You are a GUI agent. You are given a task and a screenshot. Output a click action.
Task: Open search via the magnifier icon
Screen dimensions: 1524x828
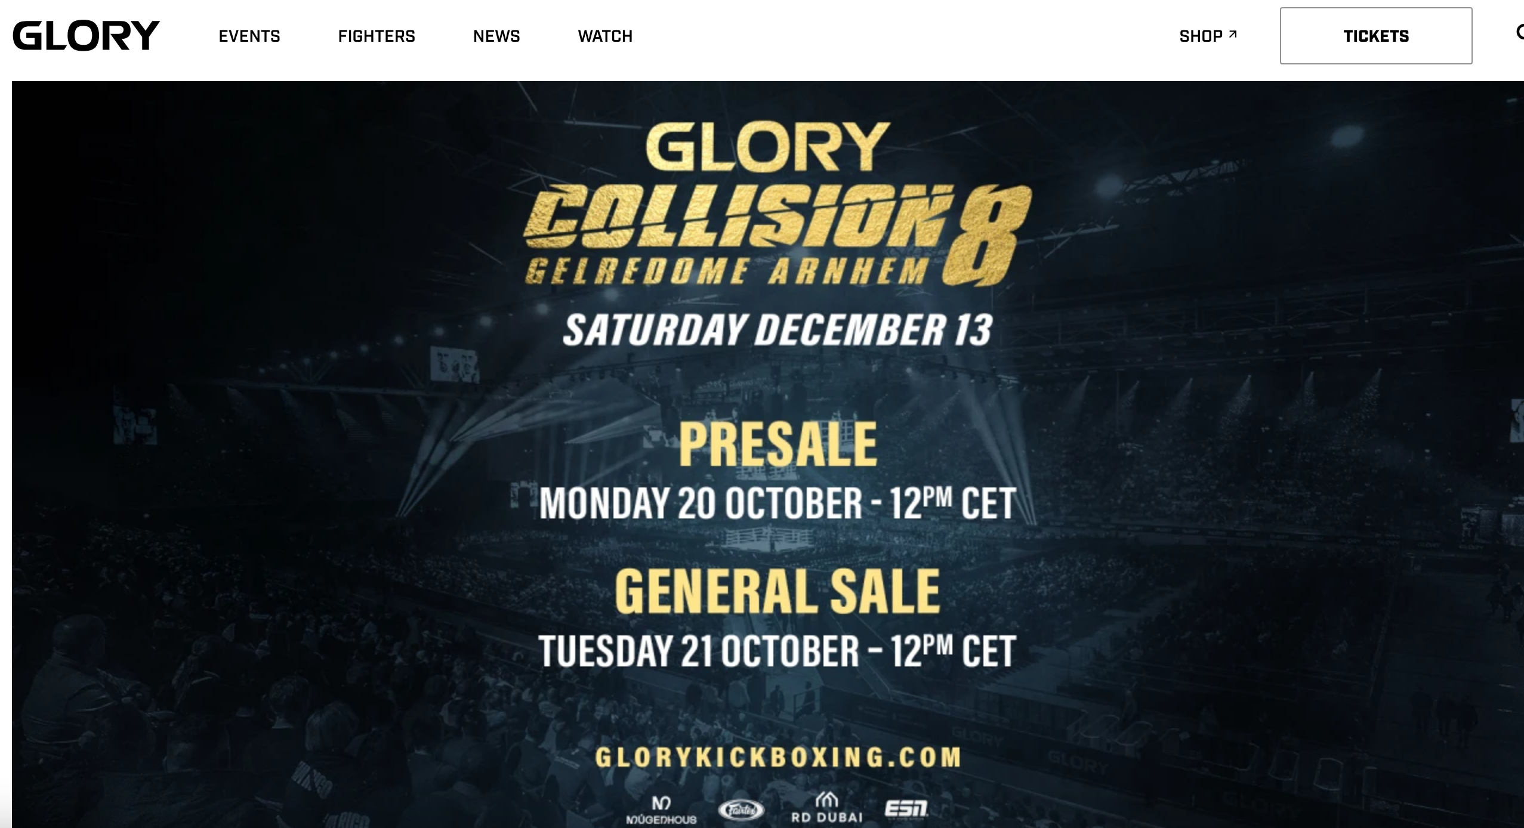pyautogui.click(x=1519, y=33)
